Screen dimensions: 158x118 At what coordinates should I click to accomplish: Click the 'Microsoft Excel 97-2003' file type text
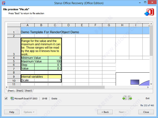pos(26,99)
